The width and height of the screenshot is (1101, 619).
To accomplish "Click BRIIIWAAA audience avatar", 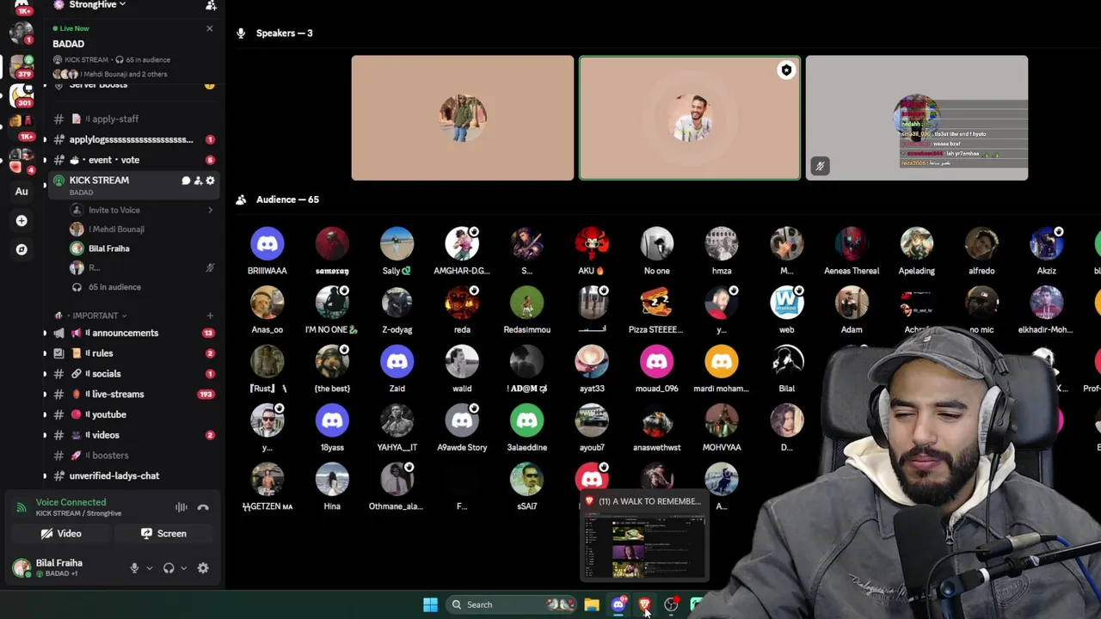I will coord(268,244).
